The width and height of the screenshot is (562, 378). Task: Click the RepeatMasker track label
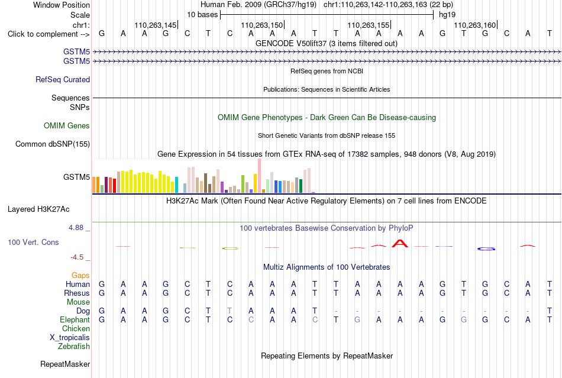65,364
